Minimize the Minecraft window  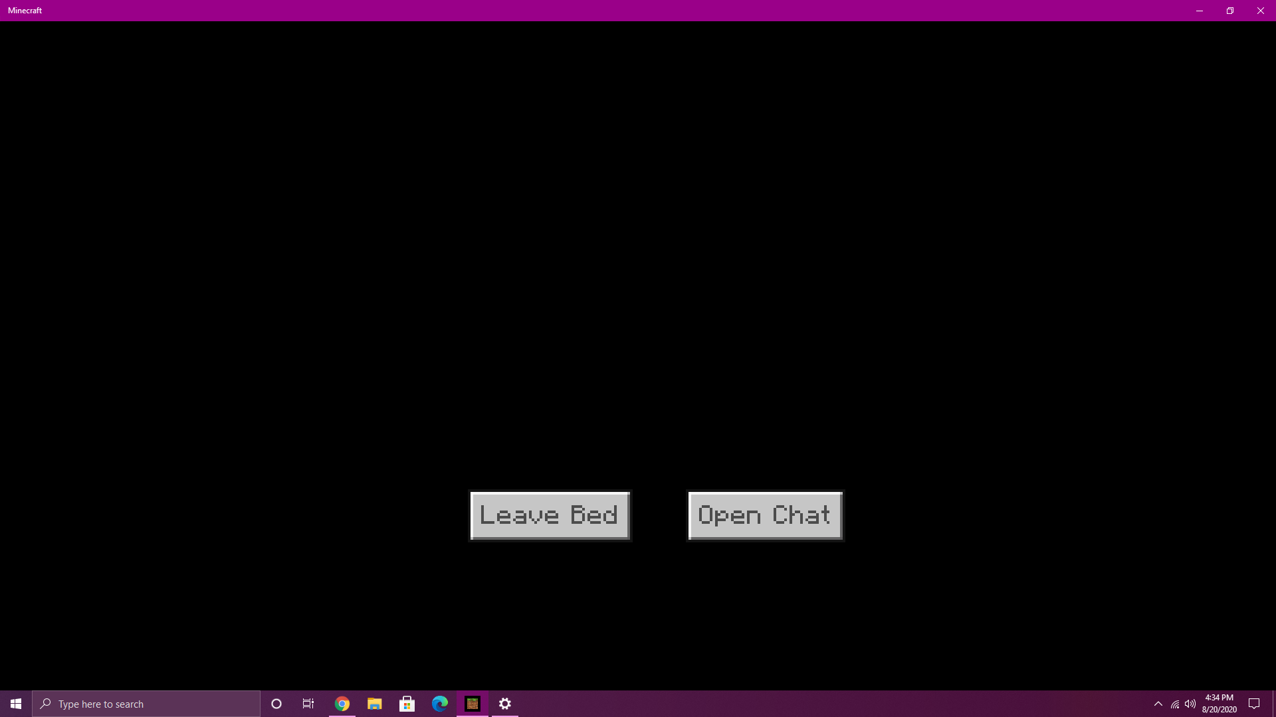(x=1200, y=11)
